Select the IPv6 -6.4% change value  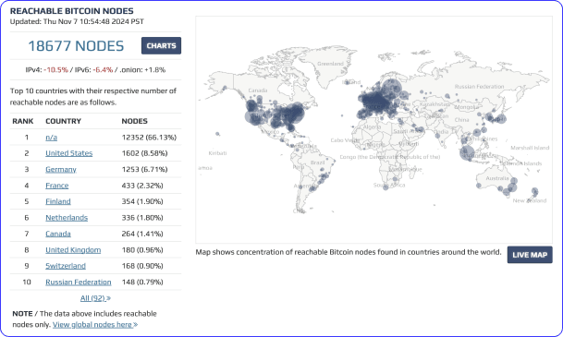pyautogui.click(x=103, y=70)
